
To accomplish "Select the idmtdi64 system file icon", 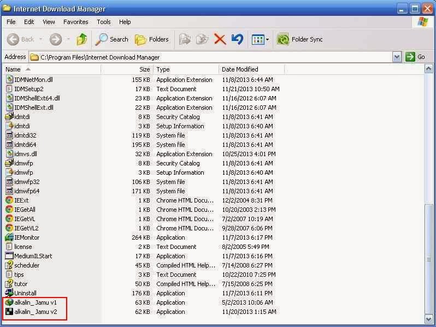I will click(9, 145).
